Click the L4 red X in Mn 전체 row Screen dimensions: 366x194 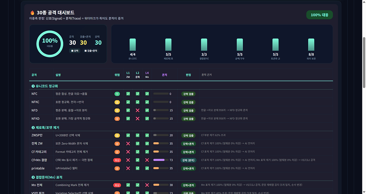click(147, 185)
